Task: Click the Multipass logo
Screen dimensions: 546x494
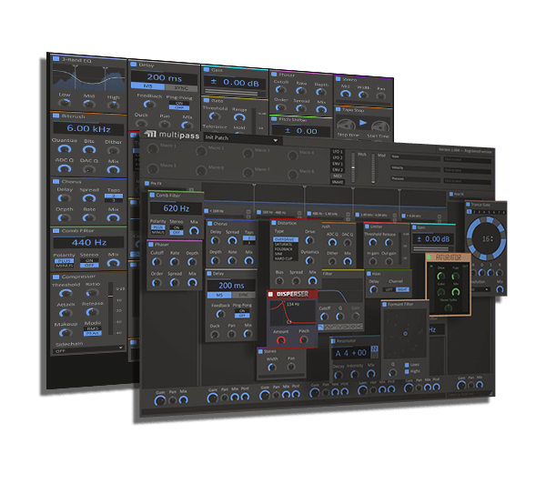Action: 172,135
